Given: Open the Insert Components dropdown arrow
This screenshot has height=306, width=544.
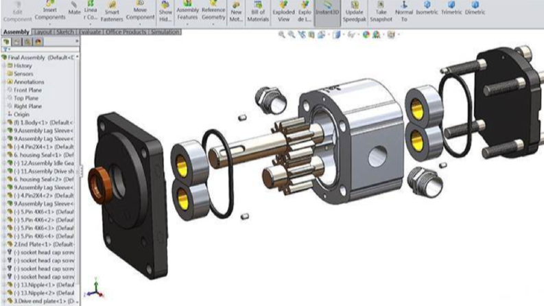Looking at the screenshot, I should pyautogui.click(x=49, y=24).
